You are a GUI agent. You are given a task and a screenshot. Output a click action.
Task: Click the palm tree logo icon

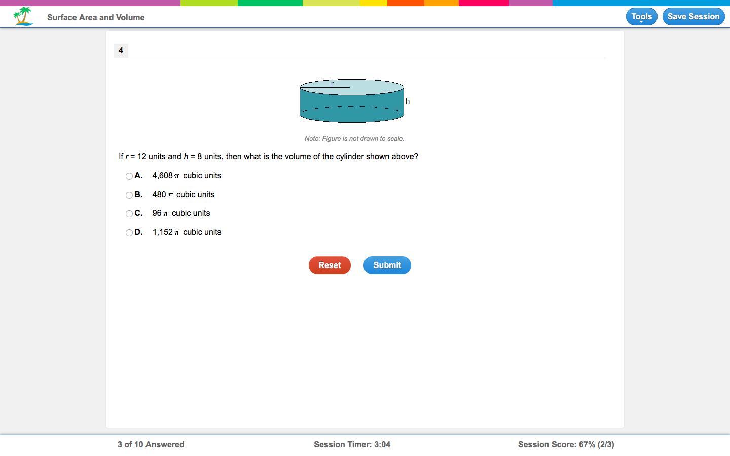(x=23, y=16)
